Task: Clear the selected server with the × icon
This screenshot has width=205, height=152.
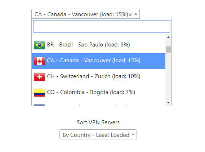Action: pos(130,14)
